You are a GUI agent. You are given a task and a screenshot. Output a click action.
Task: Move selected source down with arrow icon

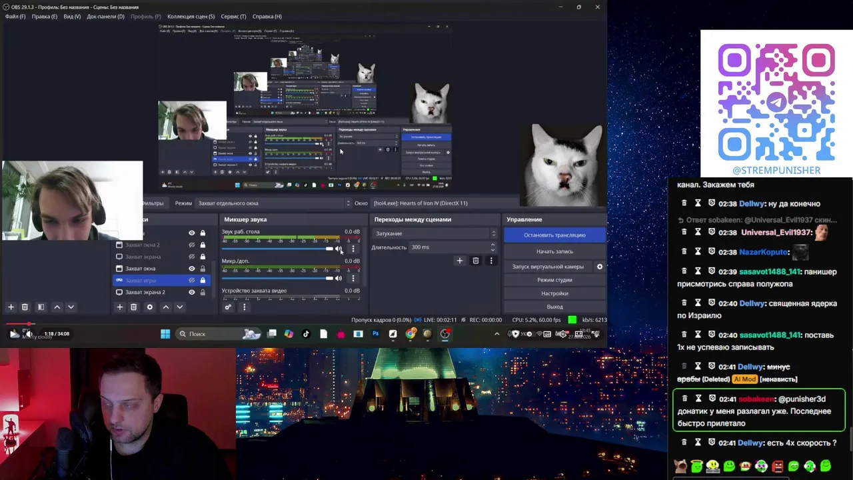180,307
